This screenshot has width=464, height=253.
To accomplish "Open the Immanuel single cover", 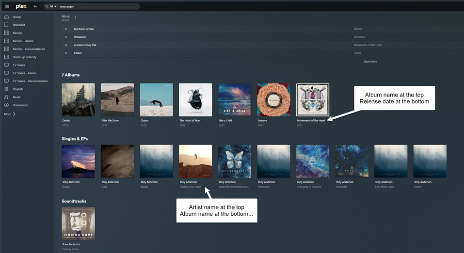I will pyautogui.click(x=273, y=161).
